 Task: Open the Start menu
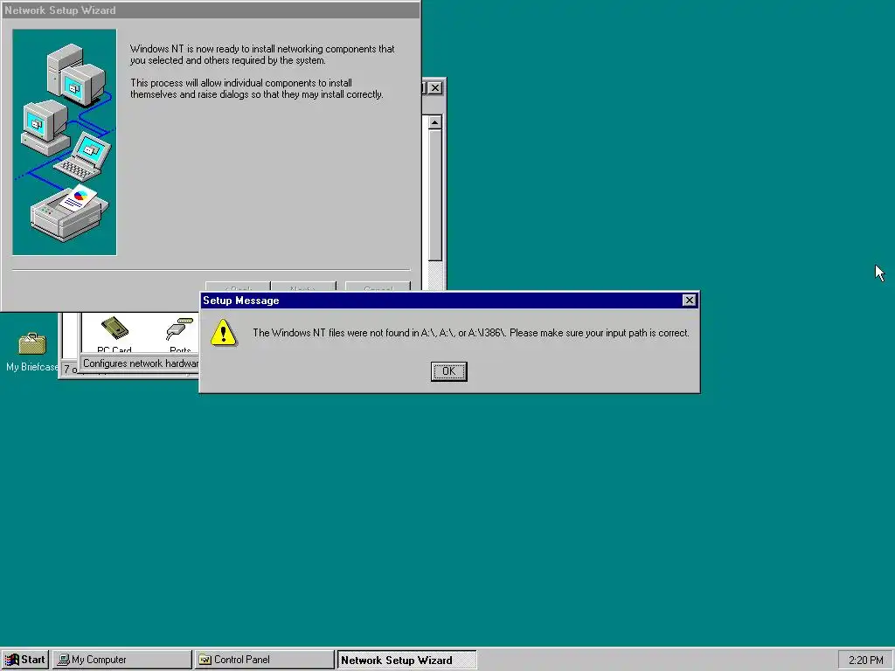[x=25, y=660]
